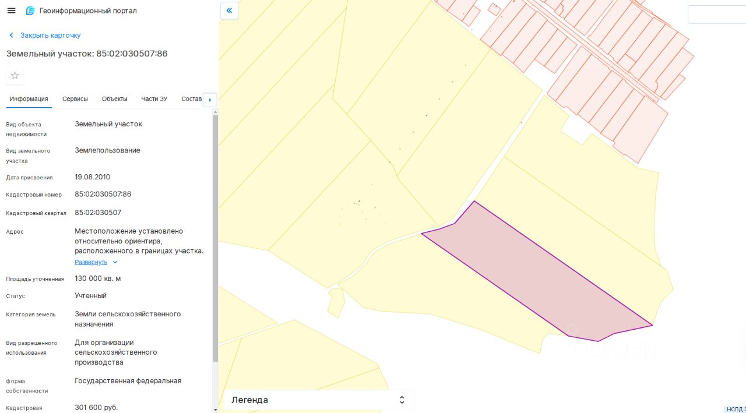This screenshot has width=746, height=413.
Task: Click the chevron next to Развернуть
Action: point(115,262)
